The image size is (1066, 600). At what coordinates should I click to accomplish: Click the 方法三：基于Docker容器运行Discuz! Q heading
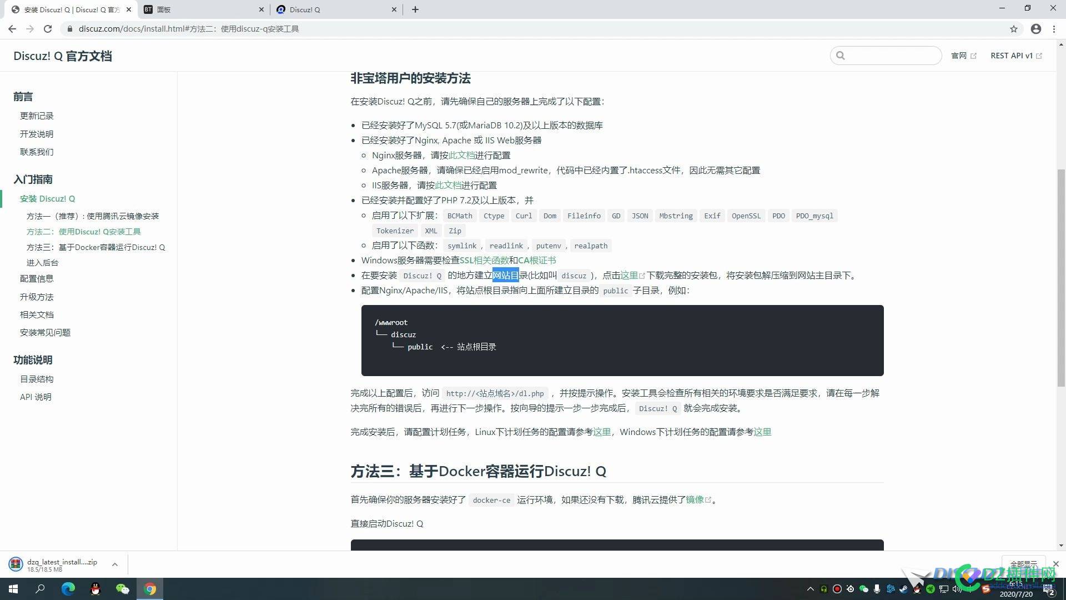click(478, 471)
